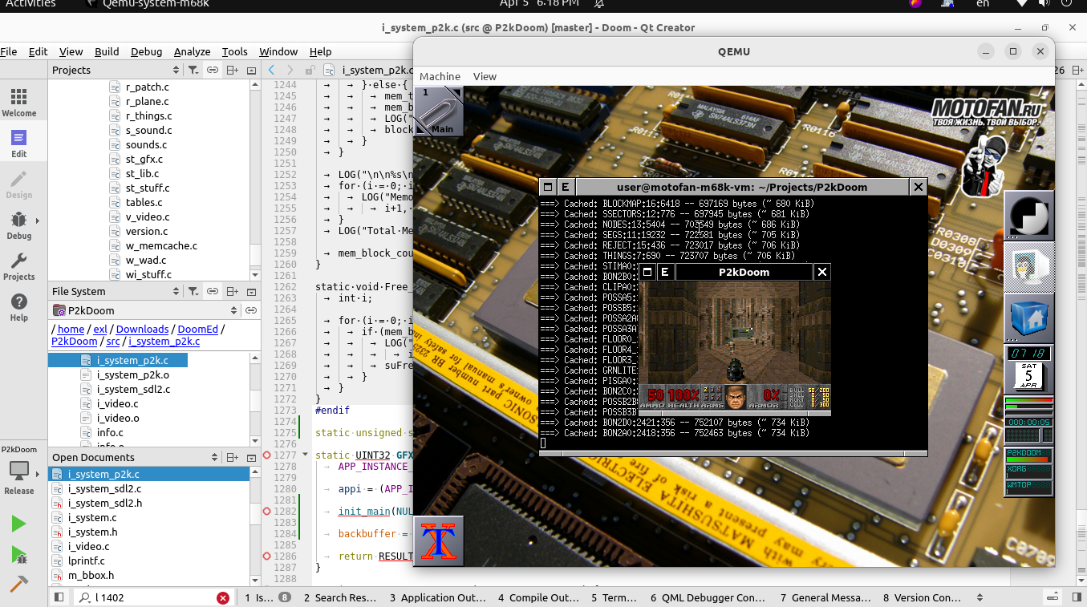Viewport: 1087px width, 607px height.
Task: Switch to Welcome mode in Qt Creator
Action: (18, 103)
